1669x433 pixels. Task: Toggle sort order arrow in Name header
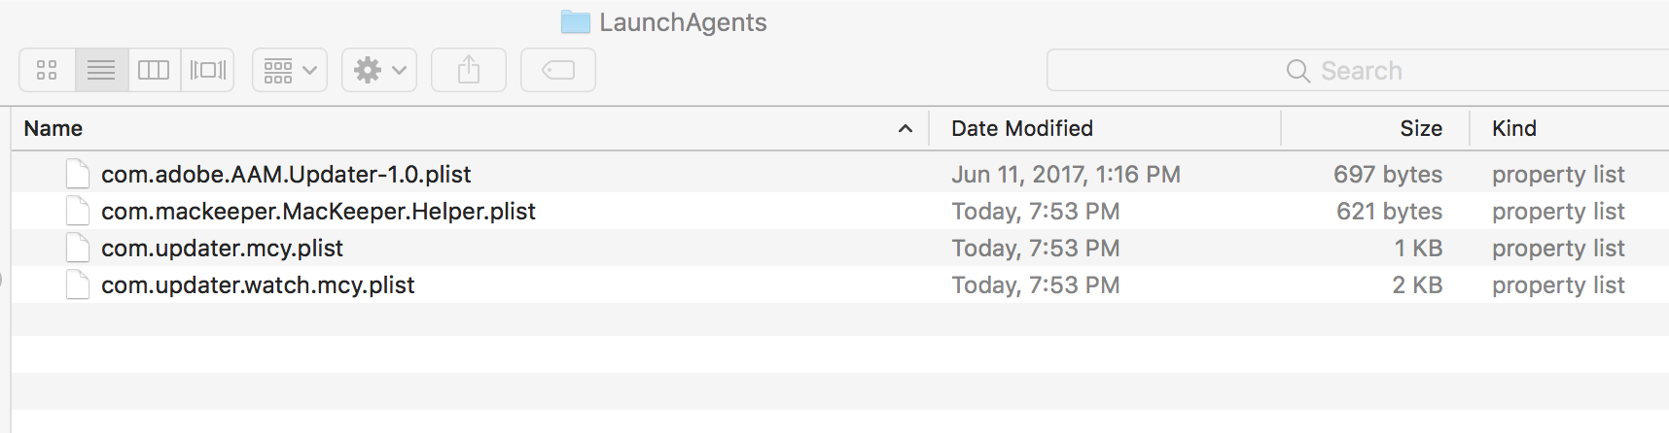(x=906, y=128)
